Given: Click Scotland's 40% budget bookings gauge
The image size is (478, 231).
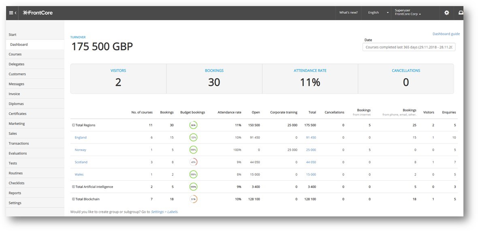Looking at the screenshot, I should (x=193, y=162).
